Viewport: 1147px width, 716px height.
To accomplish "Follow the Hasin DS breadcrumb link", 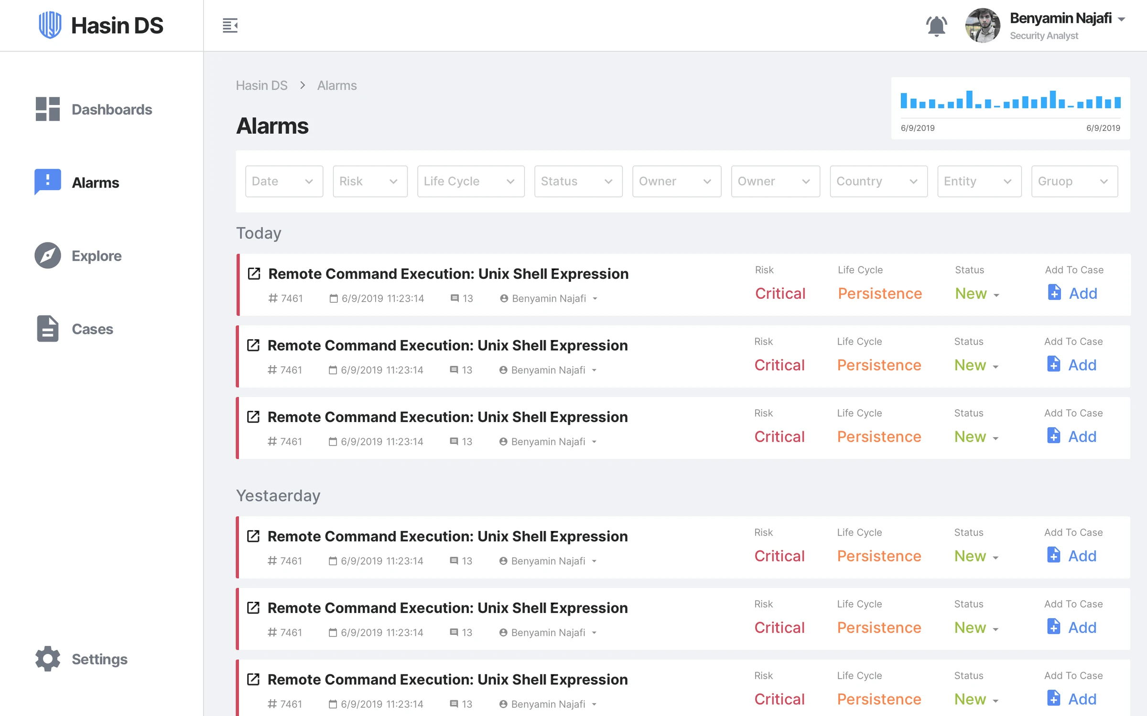I will click(261, 85).
